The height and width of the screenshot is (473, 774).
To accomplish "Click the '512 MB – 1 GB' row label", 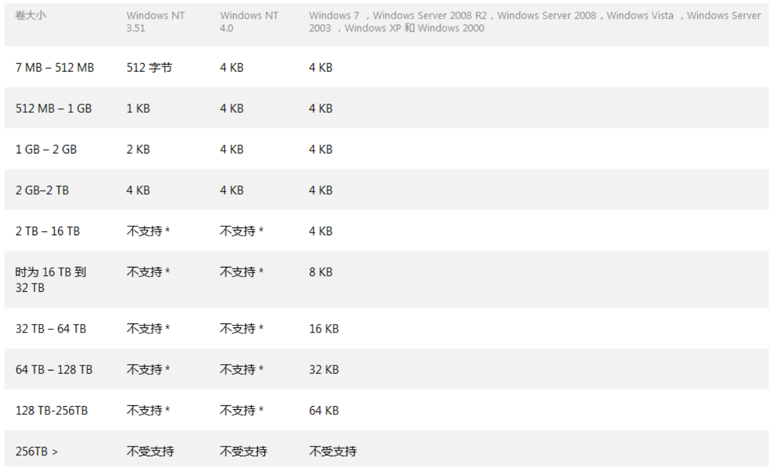I will tap(54, 108).
